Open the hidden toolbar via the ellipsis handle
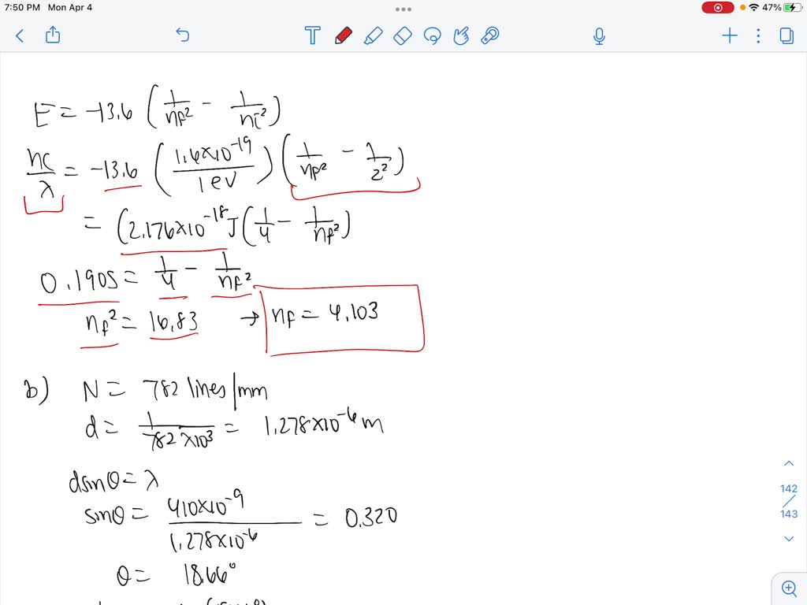The height and width of the screenshot is (605, 807). coord(403,9)
